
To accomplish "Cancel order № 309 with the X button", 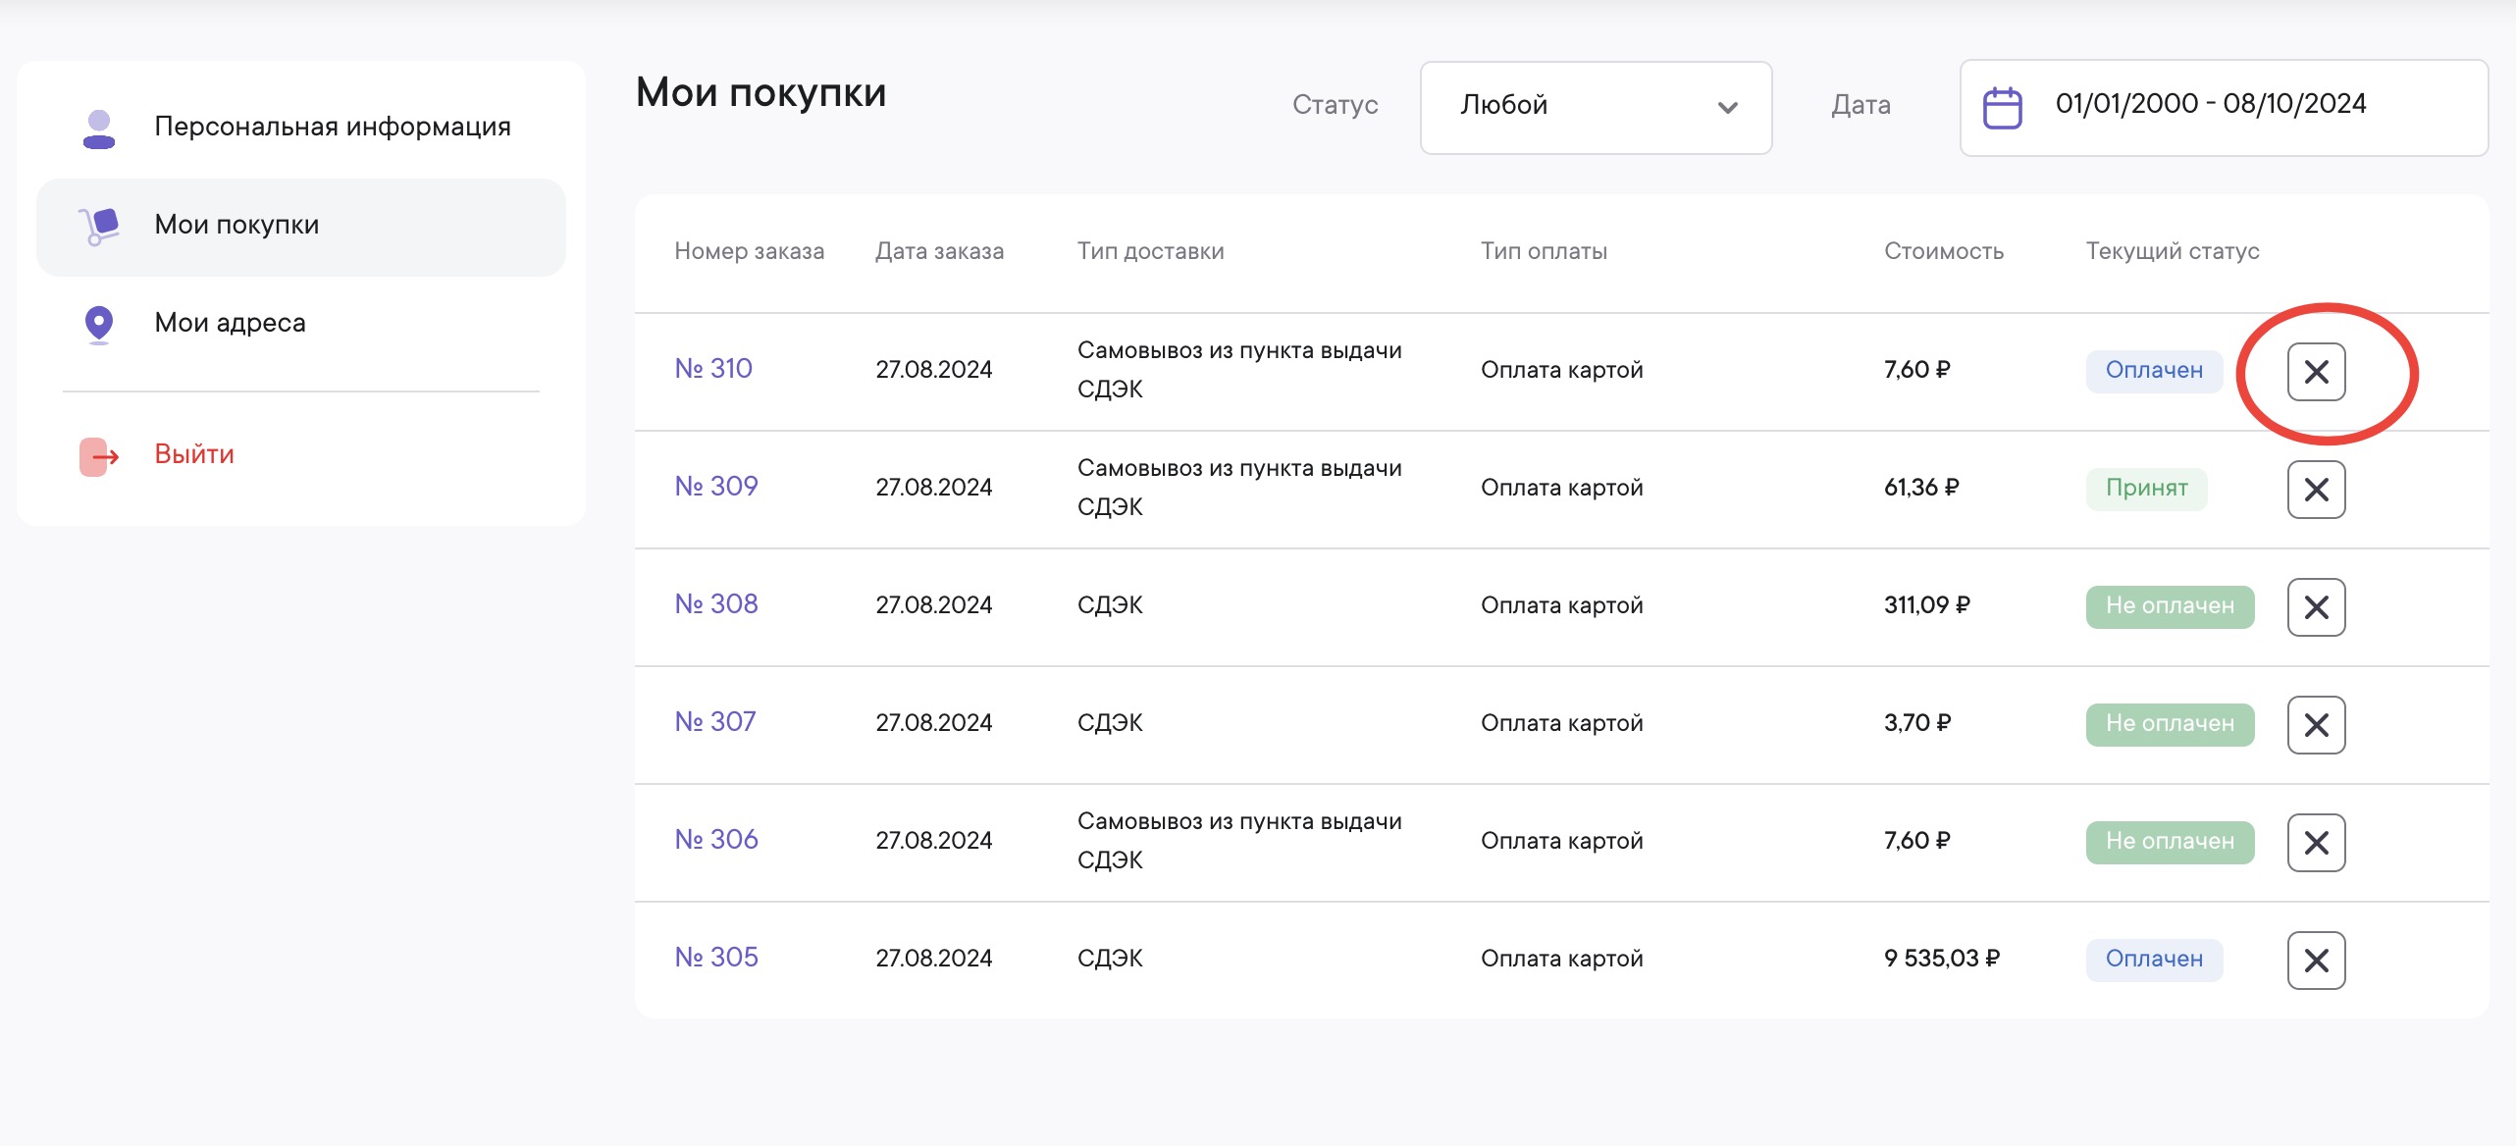I will point(2316,490).
